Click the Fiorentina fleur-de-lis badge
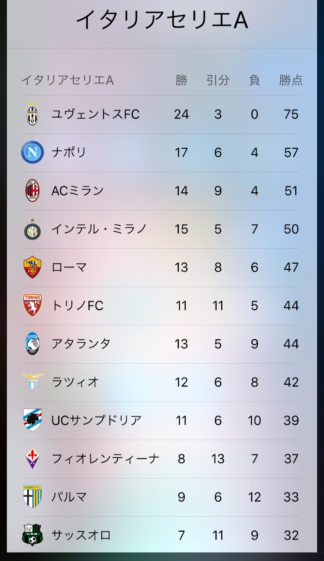 tap(32, 458)
